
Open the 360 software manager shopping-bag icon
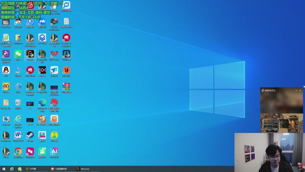tap(54, 119)
